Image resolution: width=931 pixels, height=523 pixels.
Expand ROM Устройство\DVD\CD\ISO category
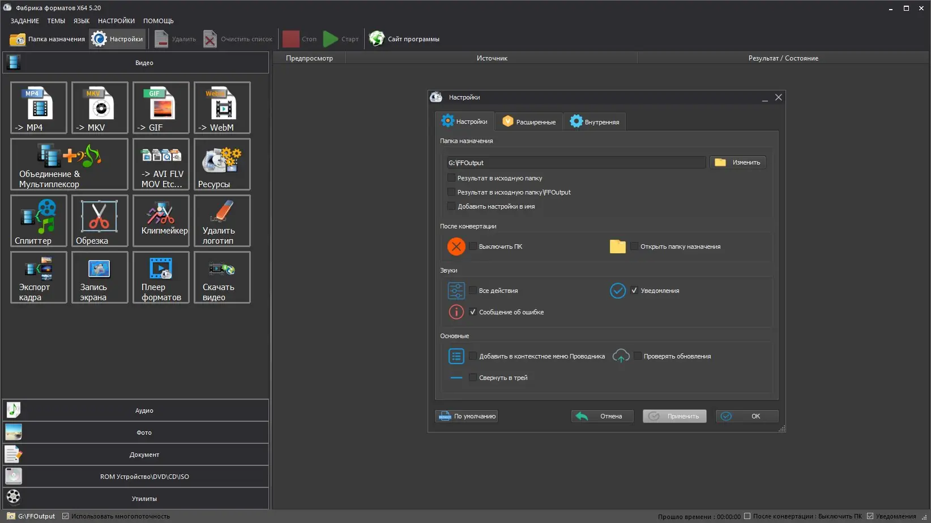click(x=136, y=477)
